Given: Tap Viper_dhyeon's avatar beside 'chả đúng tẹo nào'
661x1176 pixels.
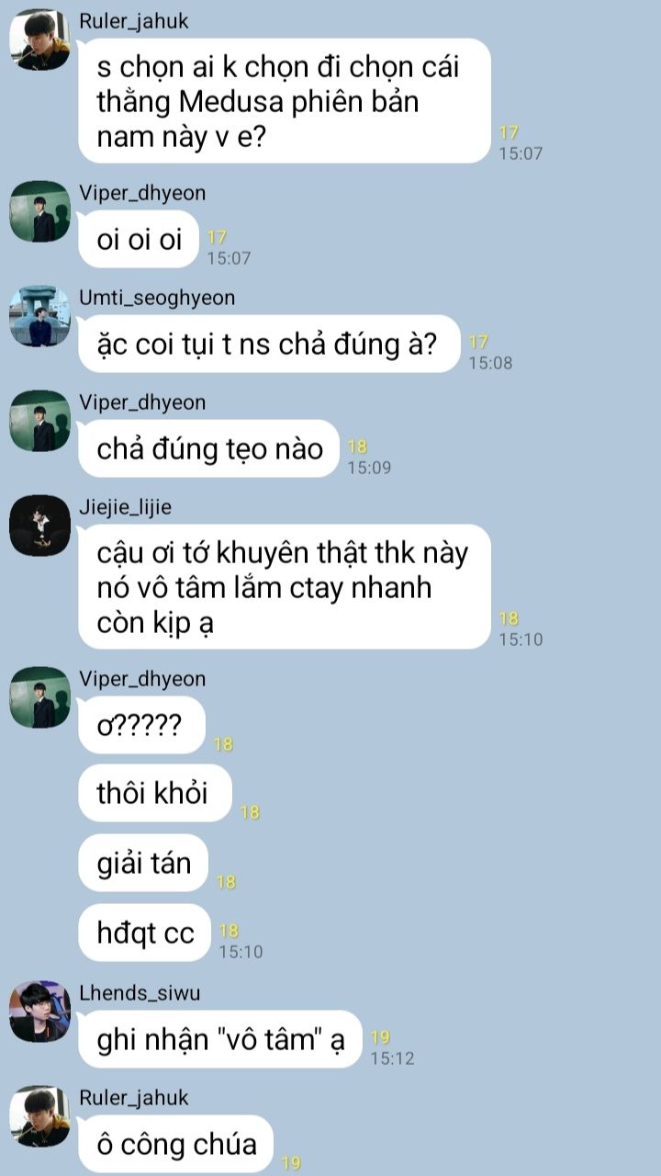Looking at the screenshot, I should click(x=39, y=421).
